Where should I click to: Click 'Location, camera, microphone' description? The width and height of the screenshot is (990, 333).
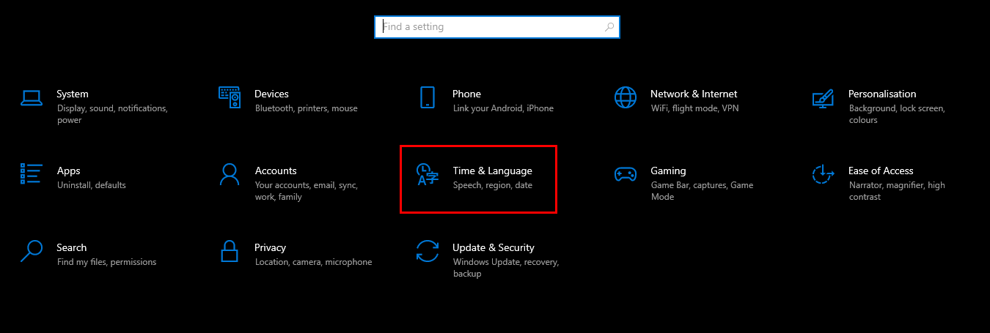pos(313,262)
